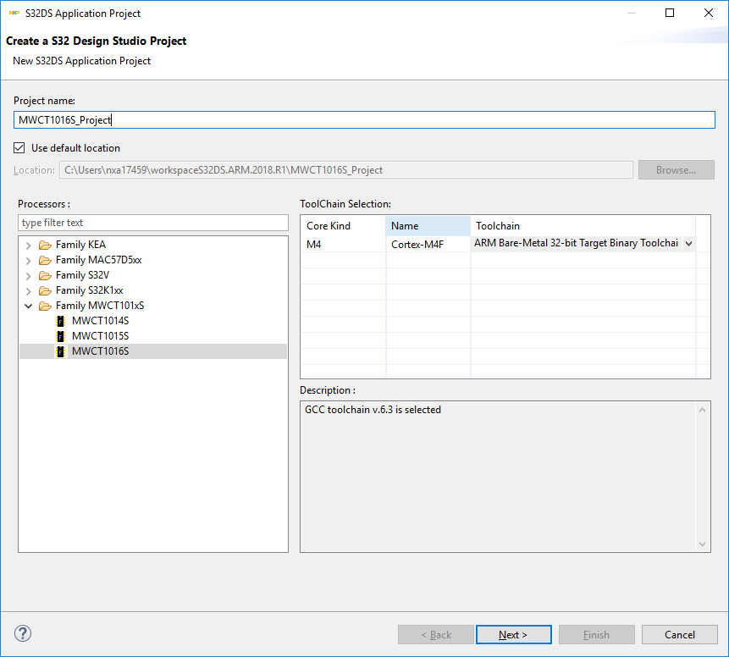
Task: Expand the Family MAC57D5xx tree node
Action: tap(28, 261)
